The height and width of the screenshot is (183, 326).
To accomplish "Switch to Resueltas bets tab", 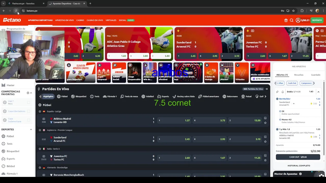I will (x=299, y=75).
